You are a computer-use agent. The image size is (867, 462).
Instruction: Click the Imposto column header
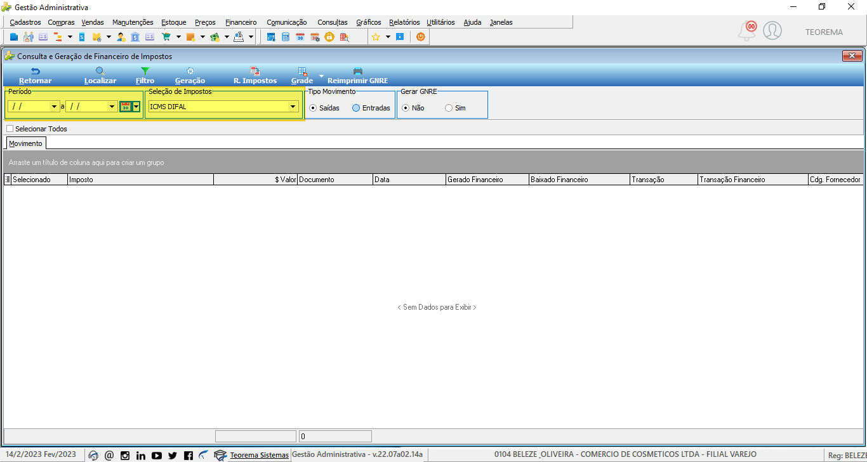point(140,180)
